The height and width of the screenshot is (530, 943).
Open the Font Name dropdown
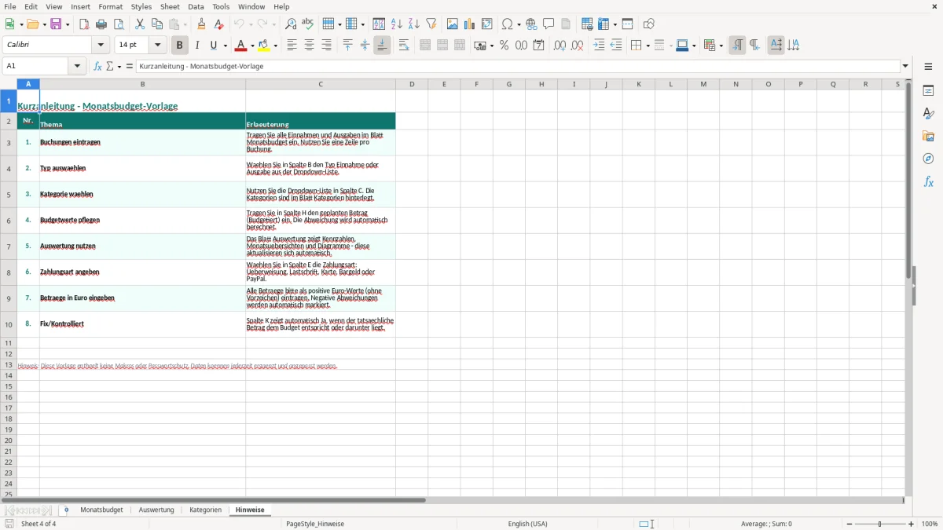101,46
